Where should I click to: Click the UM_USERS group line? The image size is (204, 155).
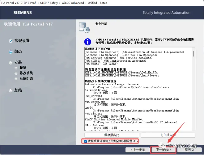tap(101, 64)
